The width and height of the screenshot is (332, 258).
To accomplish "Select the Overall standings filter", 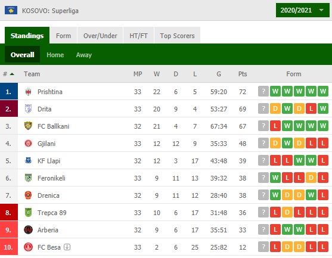I will click(x=22, y=55).
